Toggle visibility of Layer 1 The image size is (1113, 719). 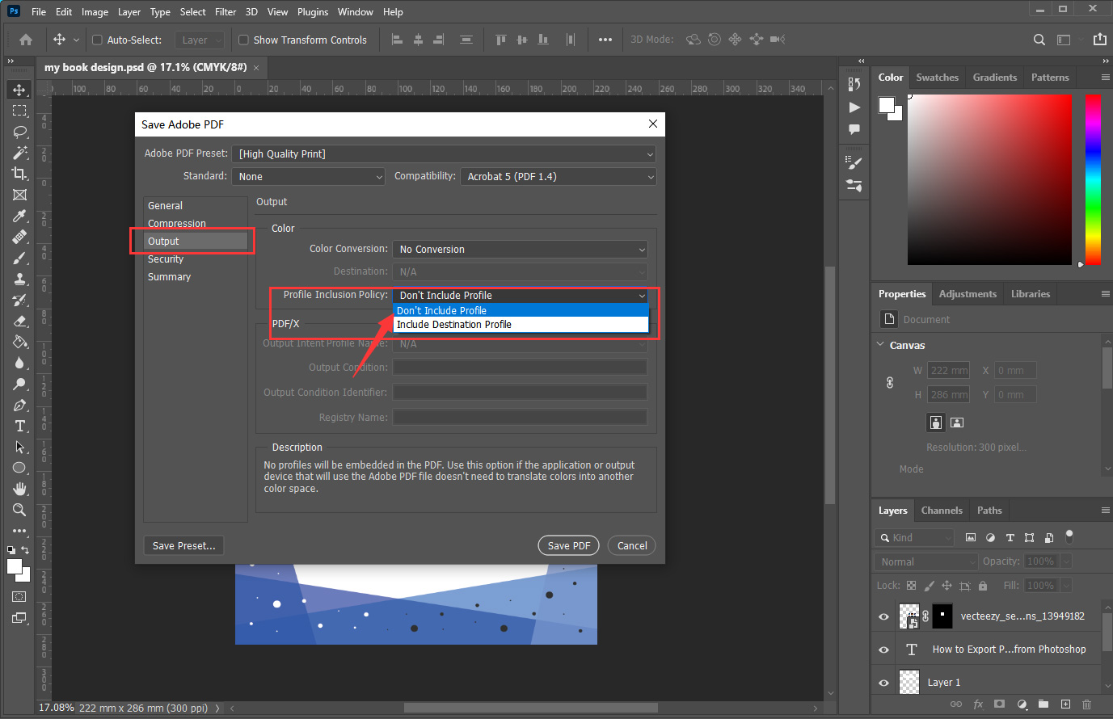(x=883, y=683)
